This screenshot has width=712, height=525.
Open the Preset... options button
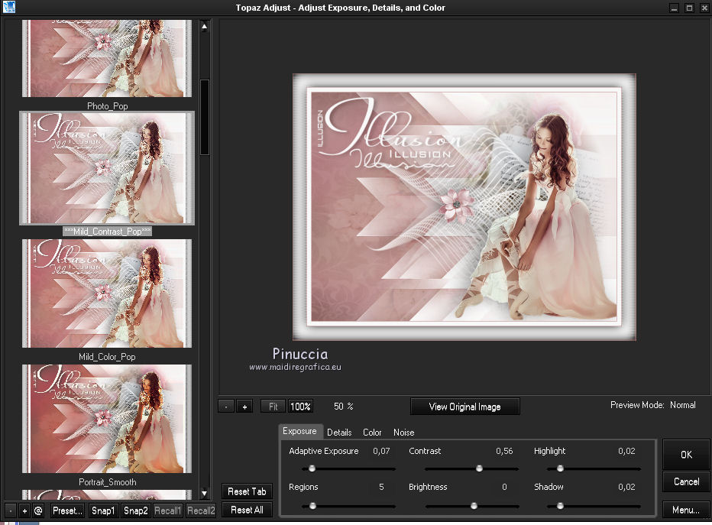point(67,510)
